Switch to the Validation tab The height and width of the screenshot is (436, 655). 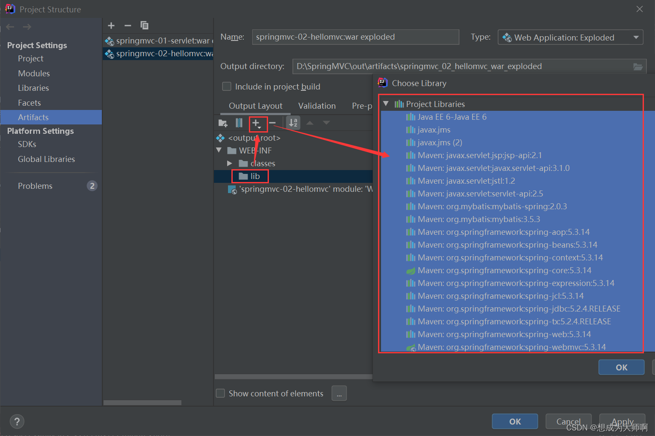click(317, 106)
